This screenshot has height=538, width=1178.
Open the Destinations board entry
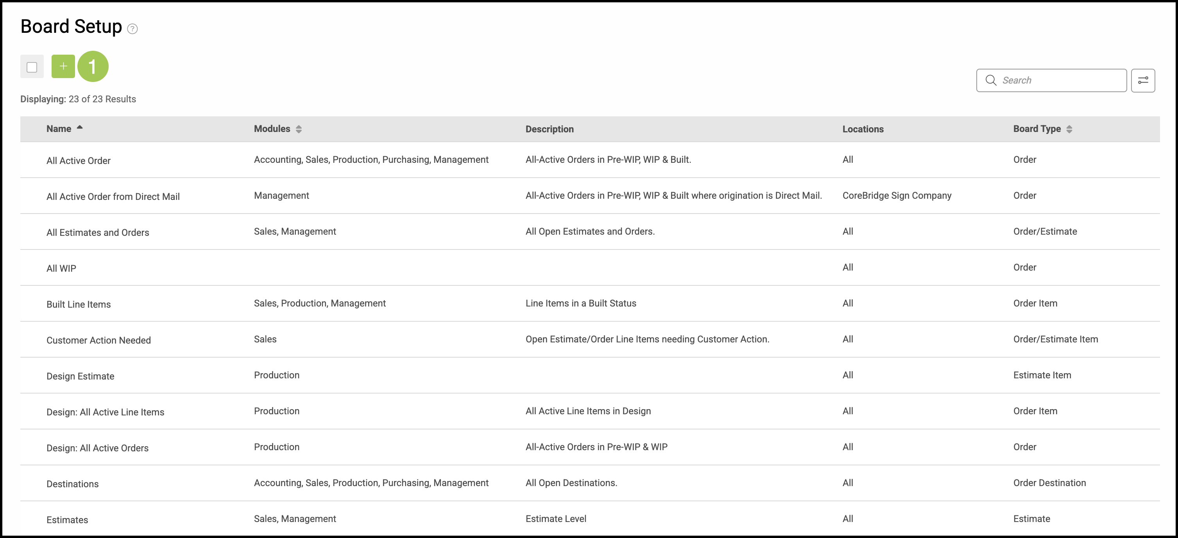[x=72, y=484]
